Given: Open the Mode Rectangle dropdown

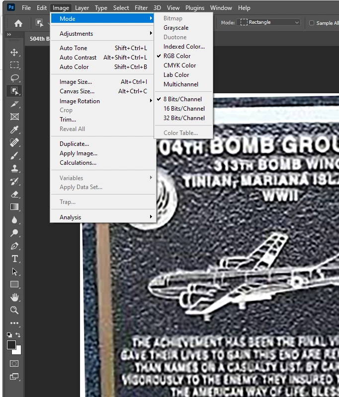Looking at the screenshot, I should point(269,22).
